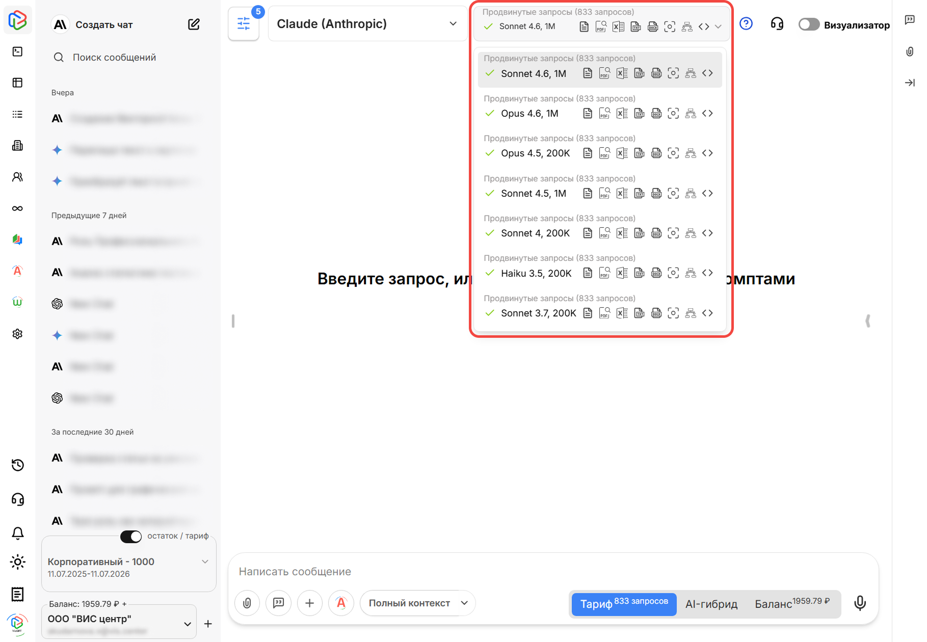The height and width of the screenshot is (642, 927).
Task: Open the Claude (Anthropic) provider dropdown
Action: [367, 24]
